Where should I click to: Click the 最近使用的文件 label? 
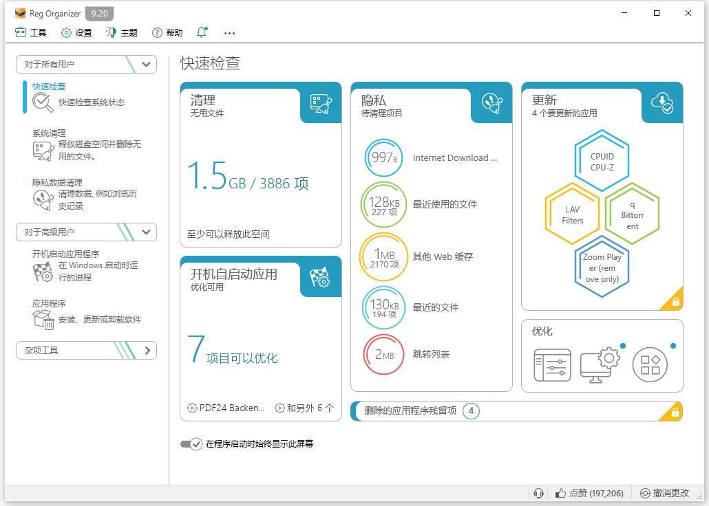[445, 204]
